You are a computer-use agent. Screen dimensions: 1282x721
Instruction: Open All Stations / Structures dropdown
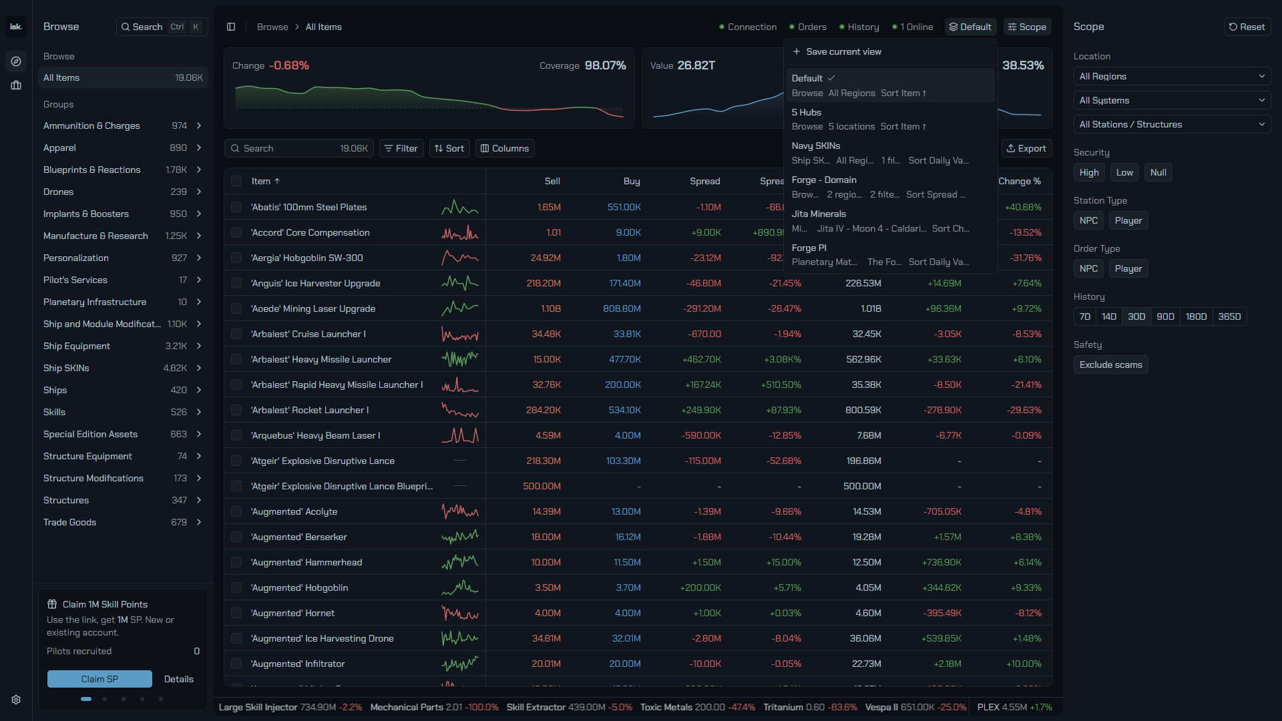1172,124
